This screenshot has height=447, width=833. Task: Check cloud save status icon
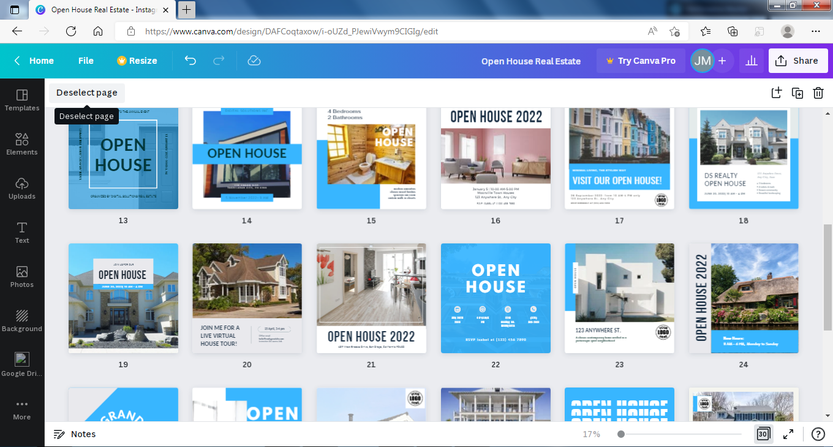coord(254,61)
